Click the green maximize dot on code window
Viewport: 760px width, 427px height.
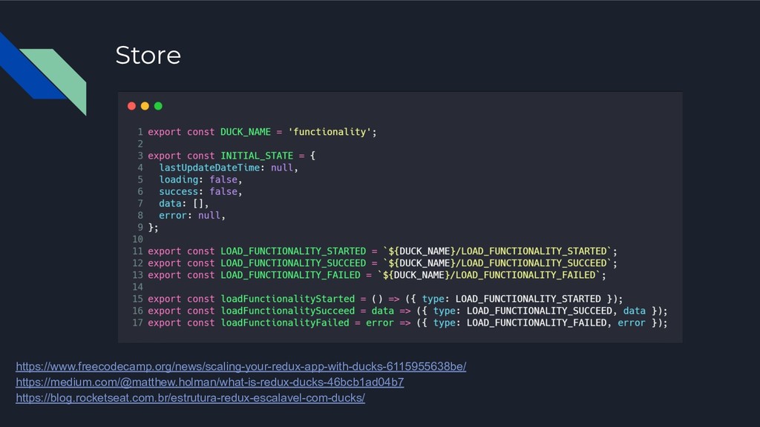pyautogui.click(x=158, y=106)
